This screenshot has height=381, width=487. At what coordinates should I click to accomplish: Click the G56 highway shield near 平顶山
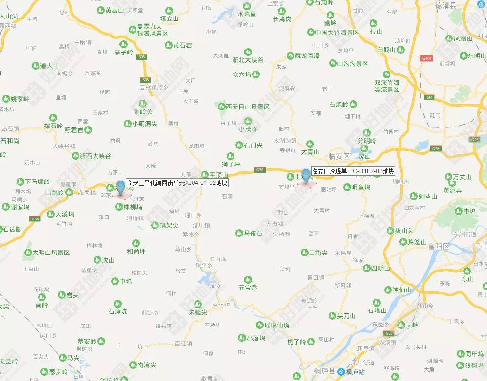(259, 169)
